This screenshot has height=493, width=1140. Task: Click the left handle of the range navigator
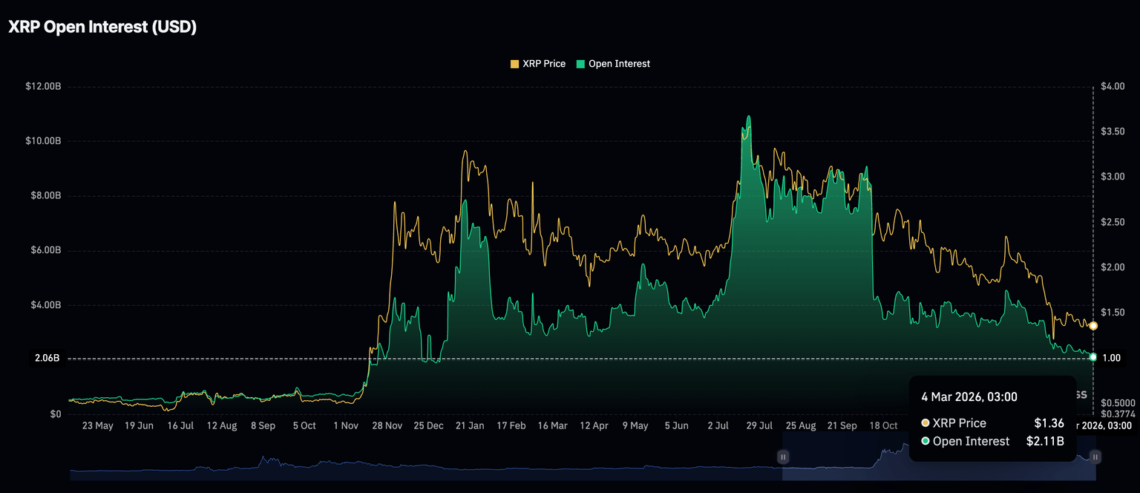pyautogui.click(x=782, y=456)
